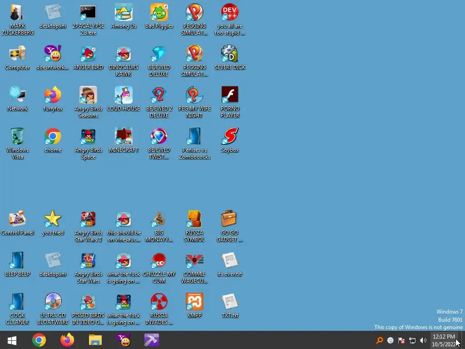Select the Yahoo 'doesntwork...' icon

coord(53,54)
